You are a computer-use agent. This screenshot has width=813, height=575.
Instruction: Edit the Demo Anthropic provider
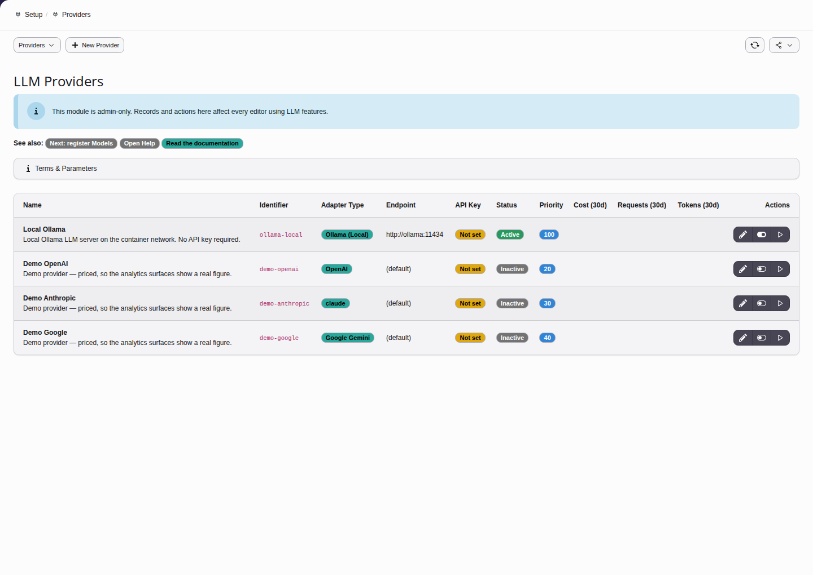[x=743, y=303]
